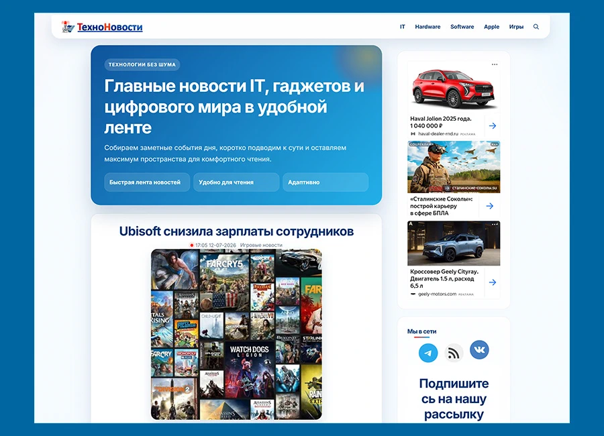Open three-dots menu on Haval ad
Viewport: 604px width, 436px height.
click(495, 64)
